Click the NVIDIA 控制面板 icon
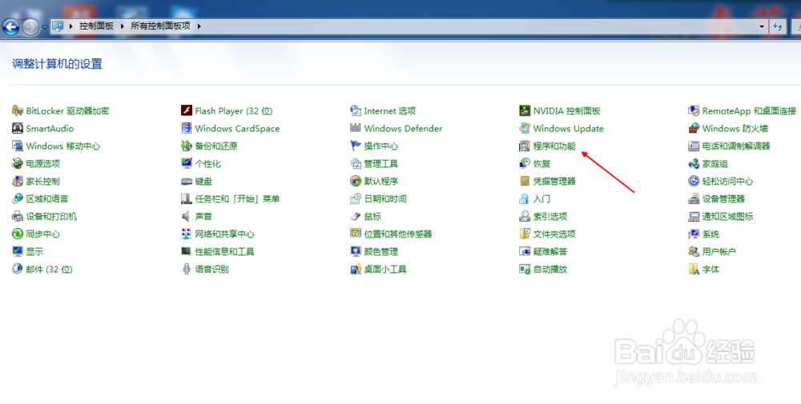 [x=525, y=110]
